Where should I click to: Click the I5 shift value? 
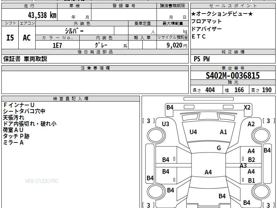click(x=10, y=38)
